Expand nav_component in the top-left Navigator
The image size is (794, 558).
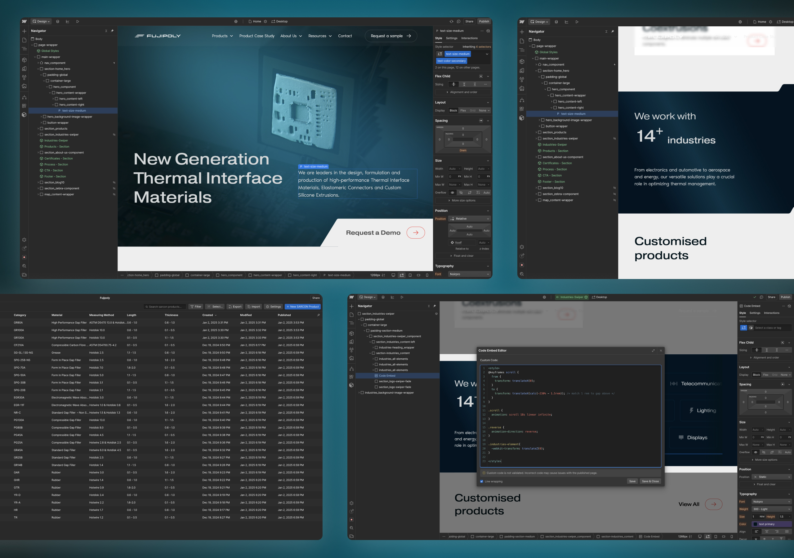pos(38,63)
